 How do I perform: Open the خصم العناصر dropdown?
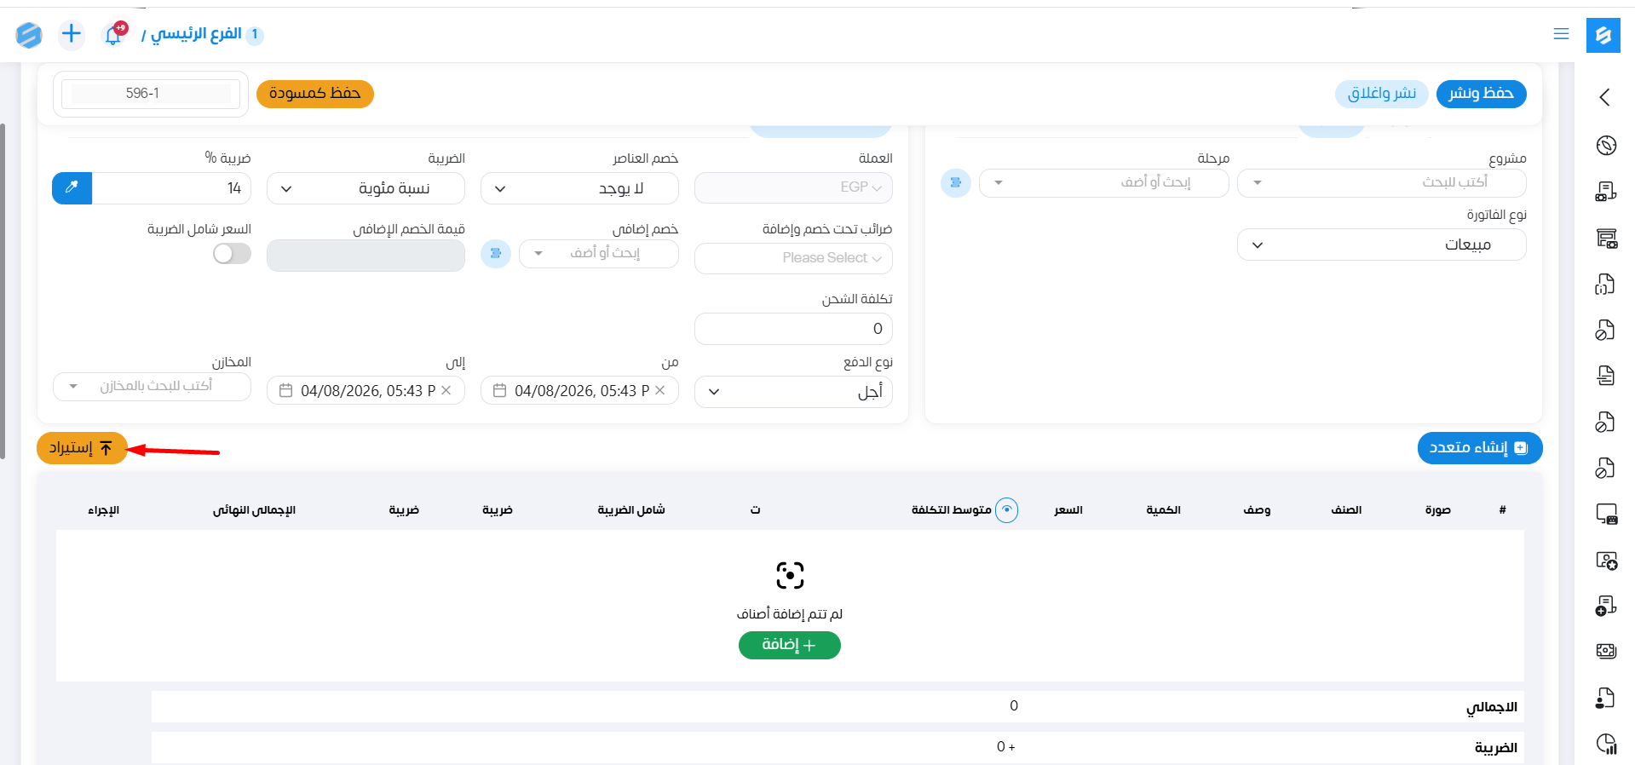579,189
